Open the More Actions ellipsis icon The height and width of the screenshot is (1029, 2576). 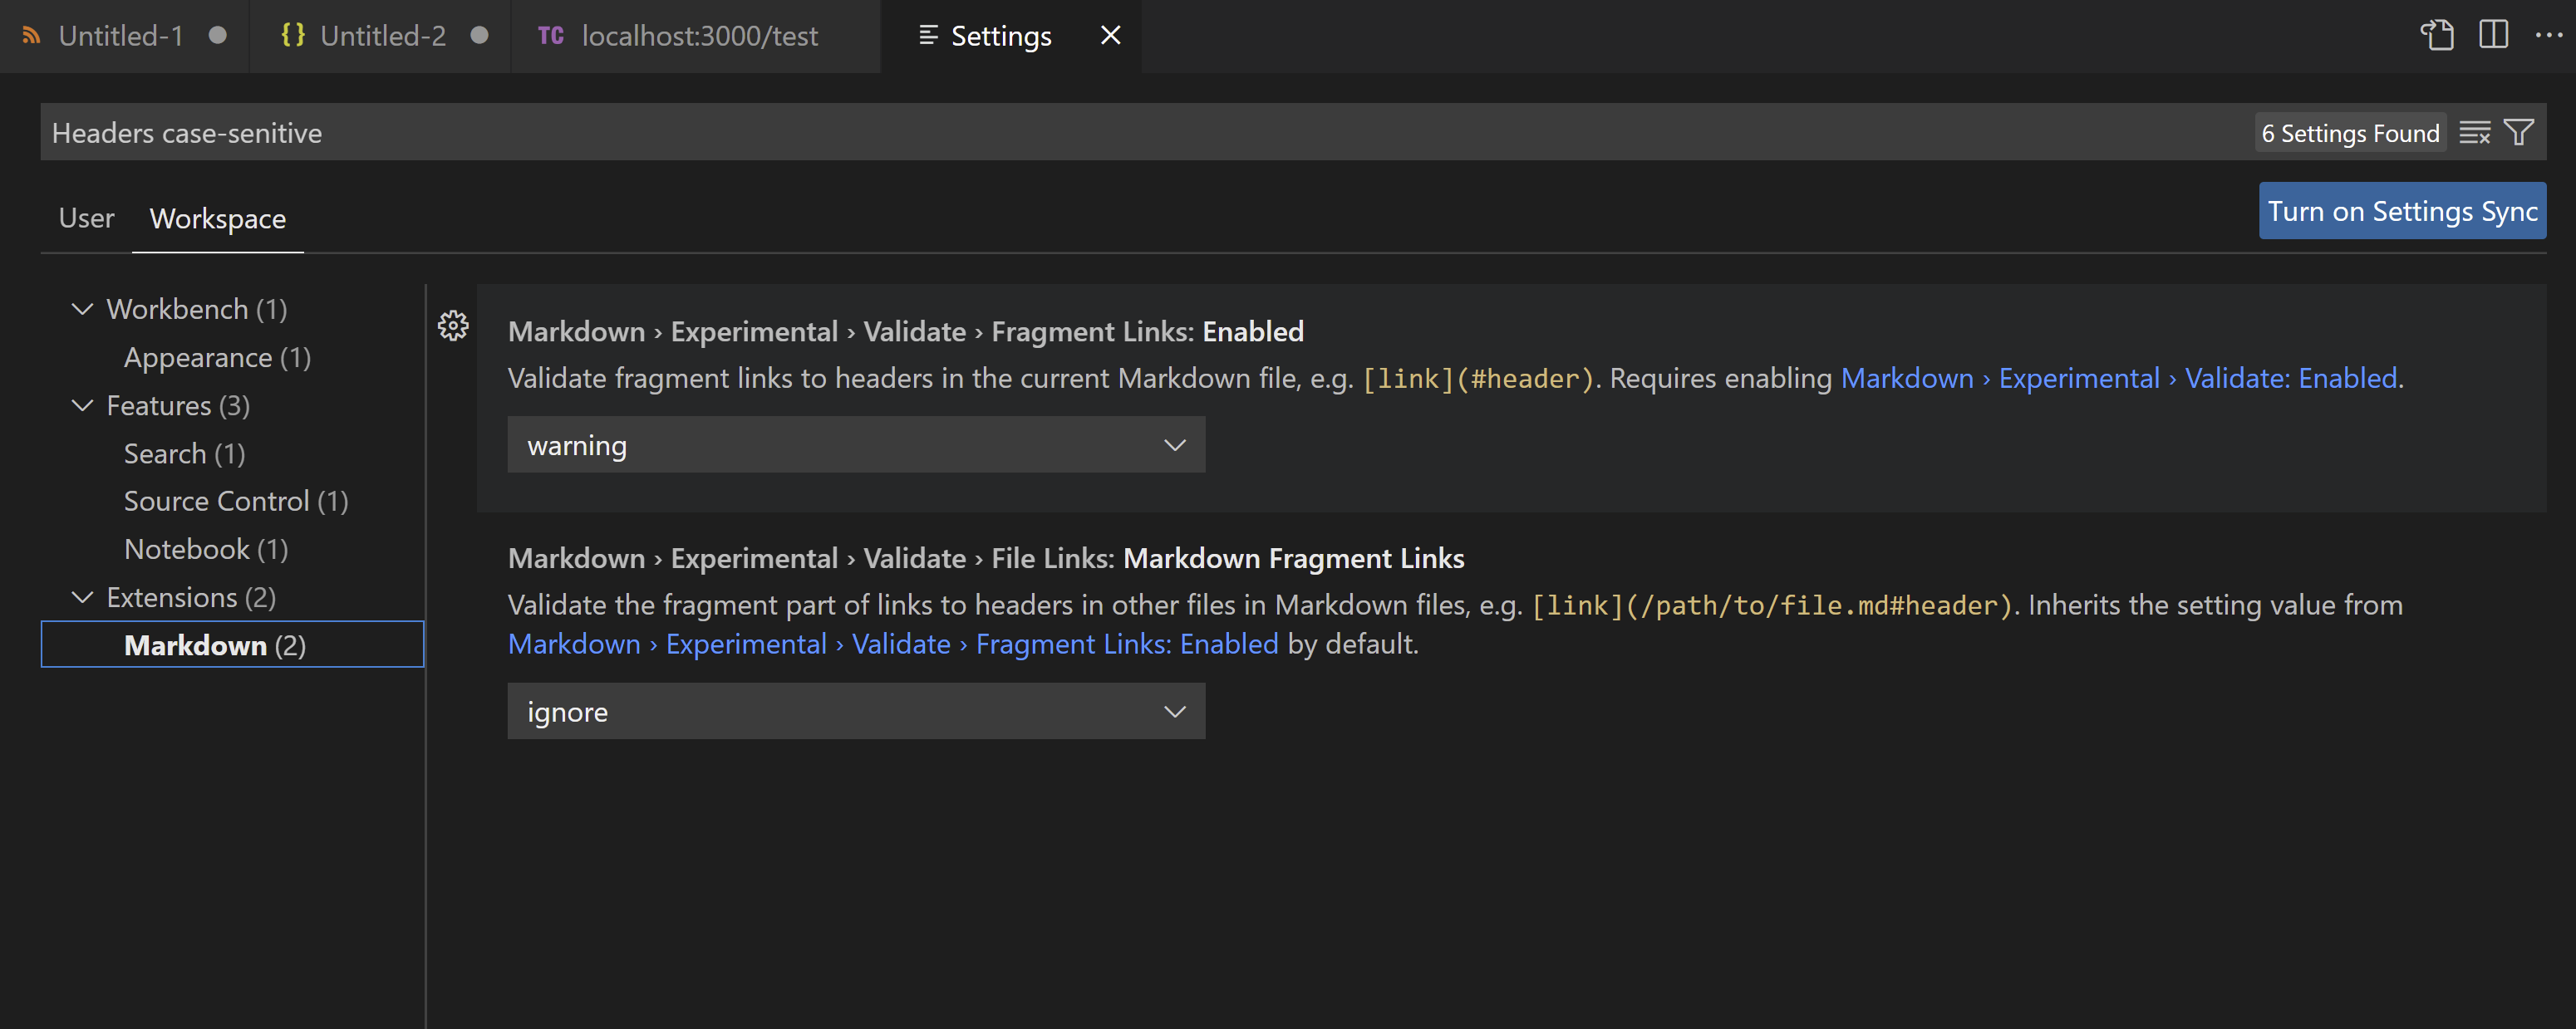(2548, 35)
